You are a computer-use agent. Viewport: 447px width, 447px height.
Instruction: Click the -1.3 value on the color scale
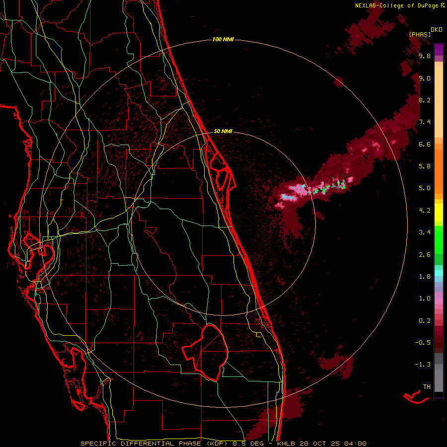click(x=423, y=365)
